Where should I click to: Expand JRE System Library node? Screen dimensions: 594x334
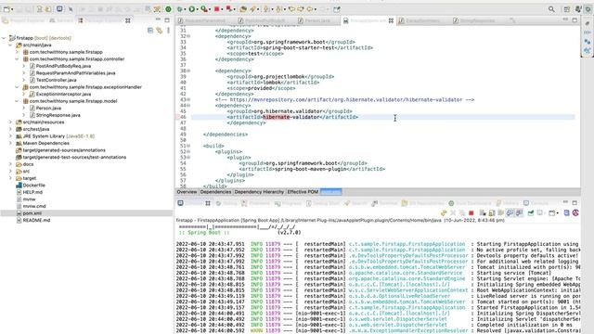coord(10,136)
